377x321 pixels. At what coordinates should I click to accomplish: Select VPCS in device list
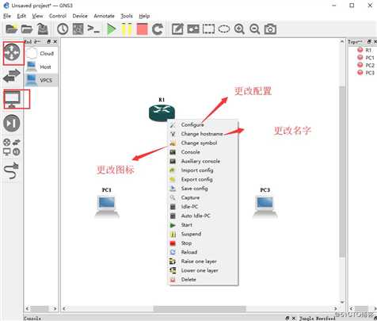click(x=41, y=80)
